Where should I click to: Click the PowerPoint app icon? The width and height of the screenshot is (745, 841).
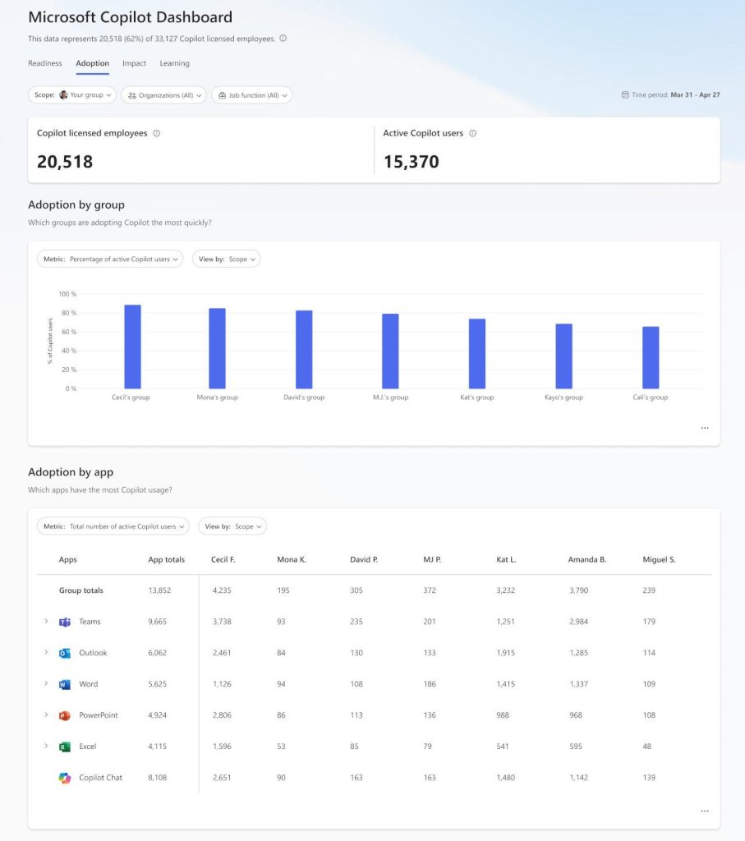65,715
